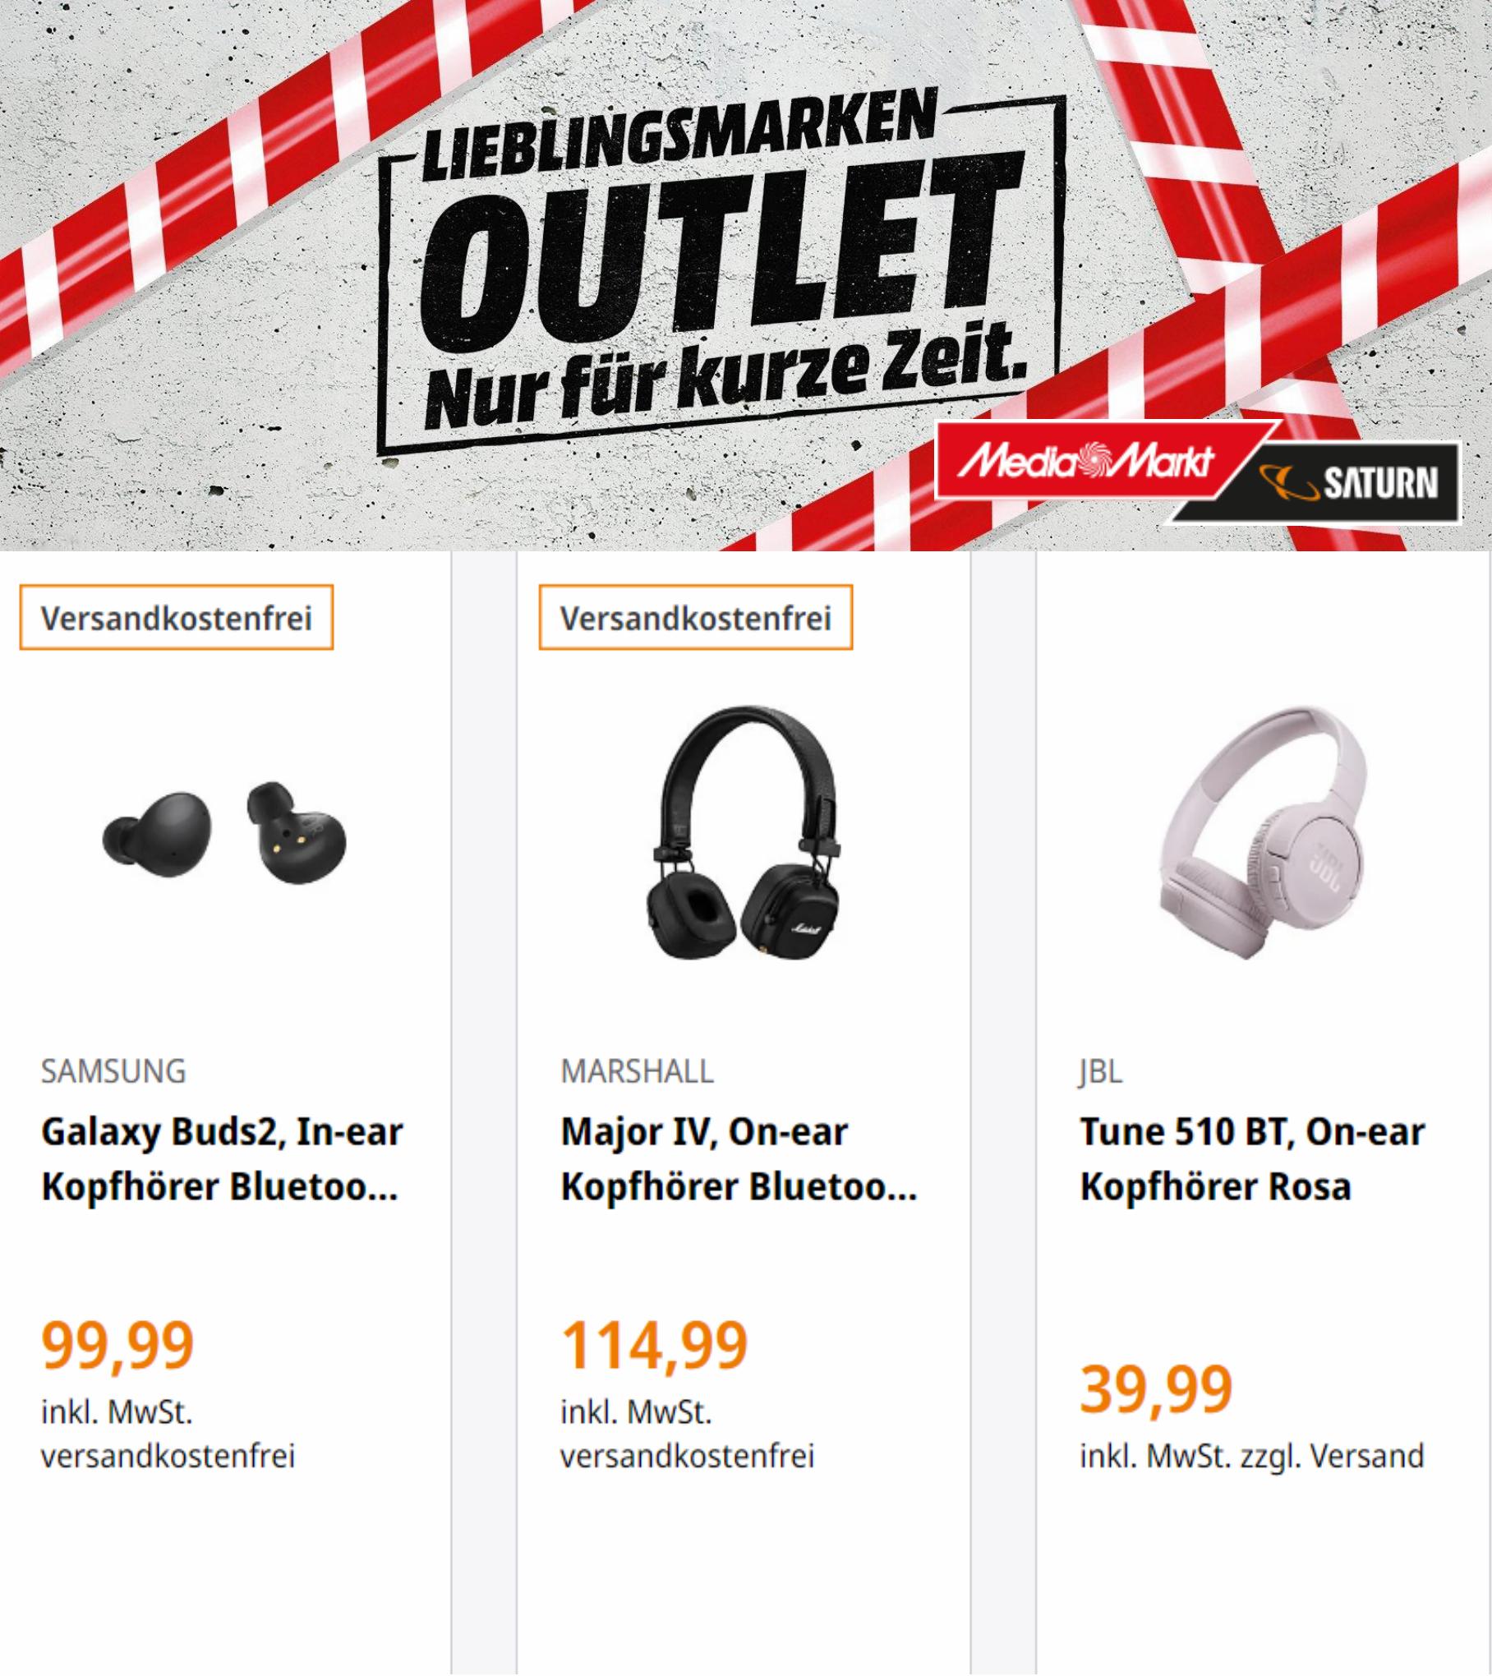Select the JBL brand label
This screenshot has width=1492, height=1676.
tap(1101, 1071)
